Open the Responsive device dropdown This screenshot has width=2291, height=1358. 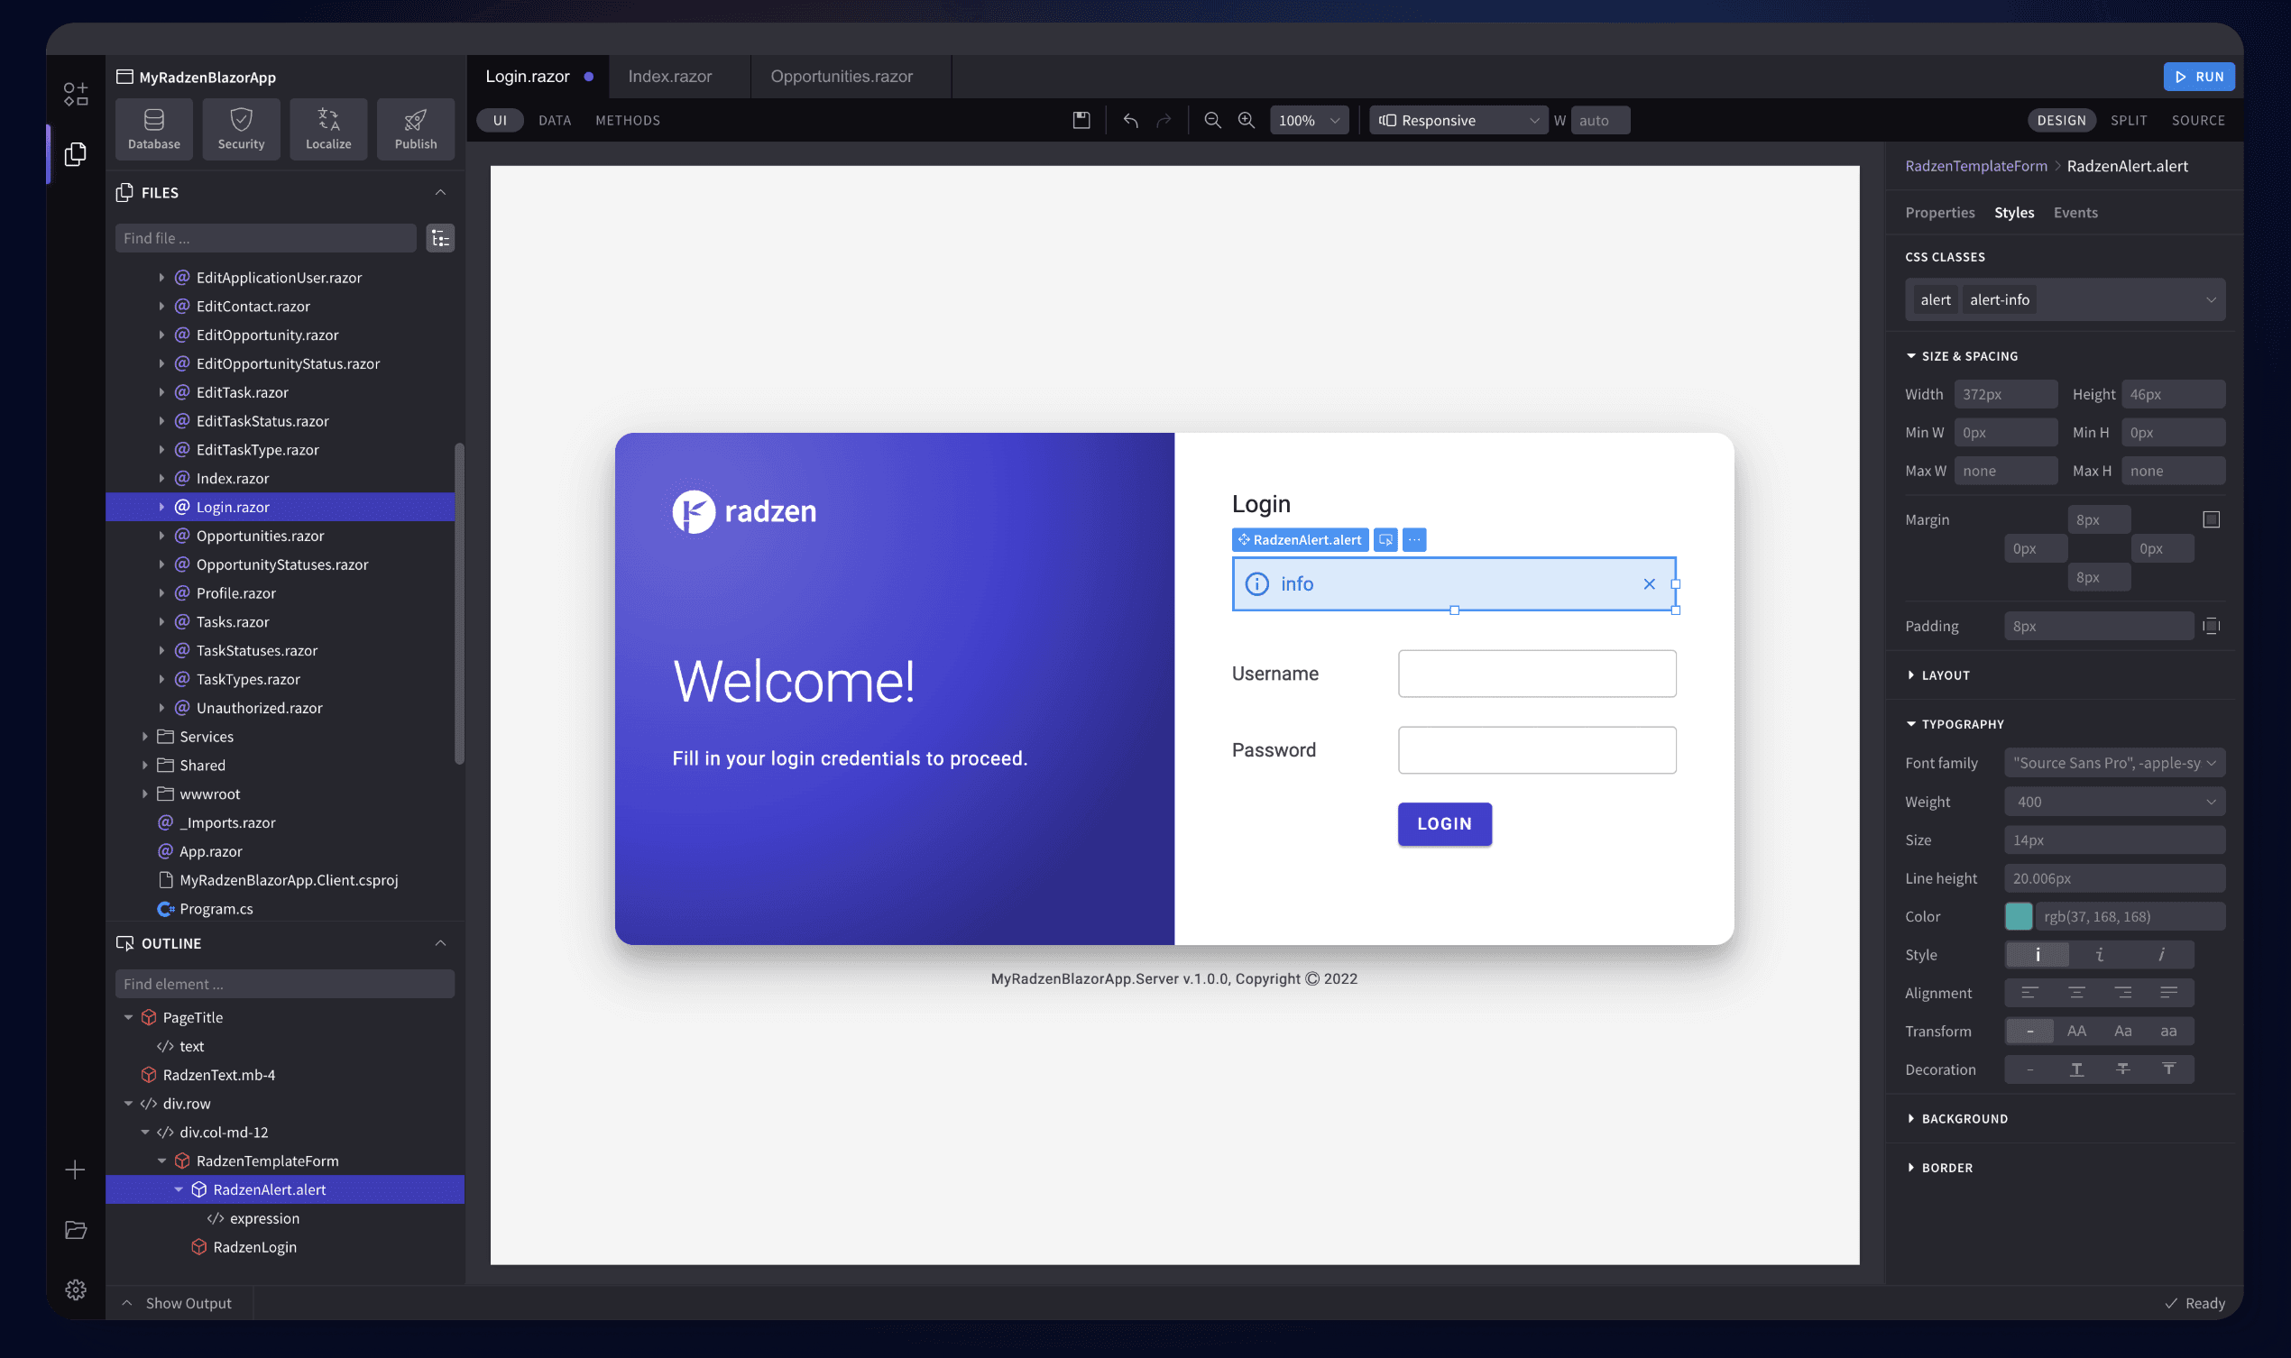[1458, 120]
